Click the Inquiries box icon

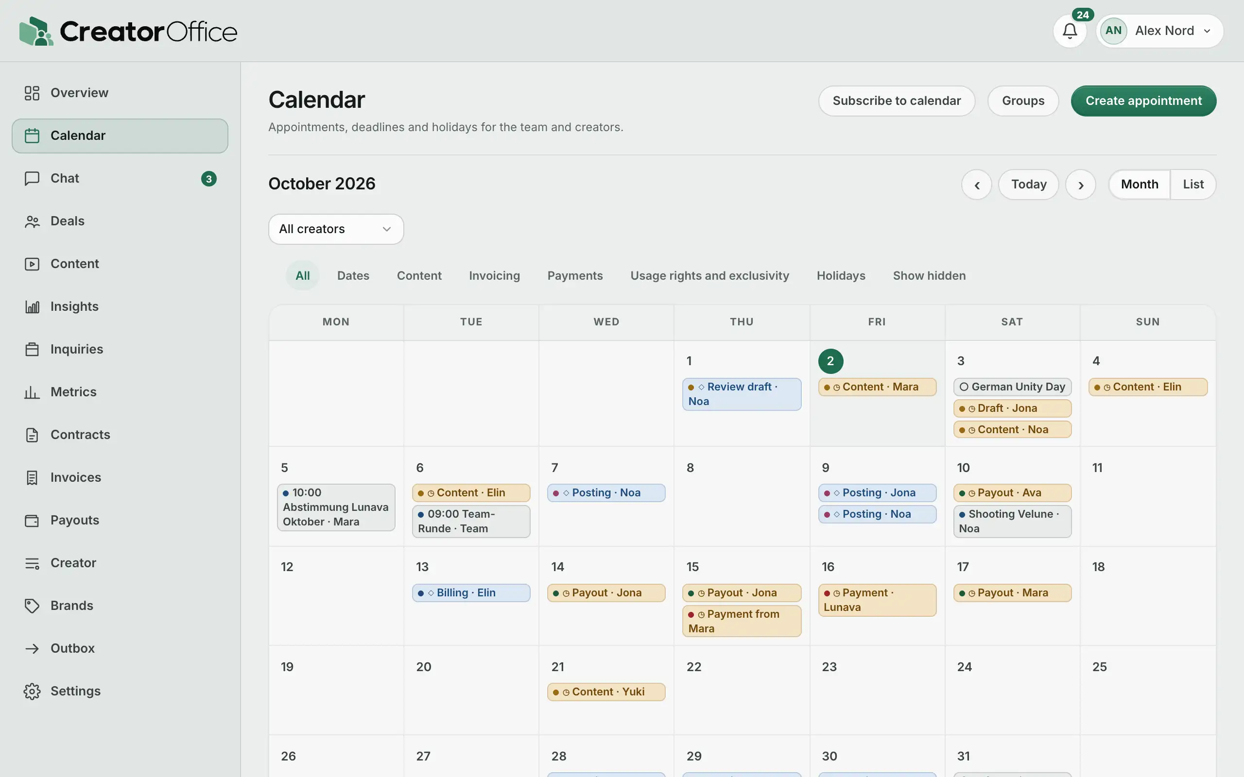[32, 350]
